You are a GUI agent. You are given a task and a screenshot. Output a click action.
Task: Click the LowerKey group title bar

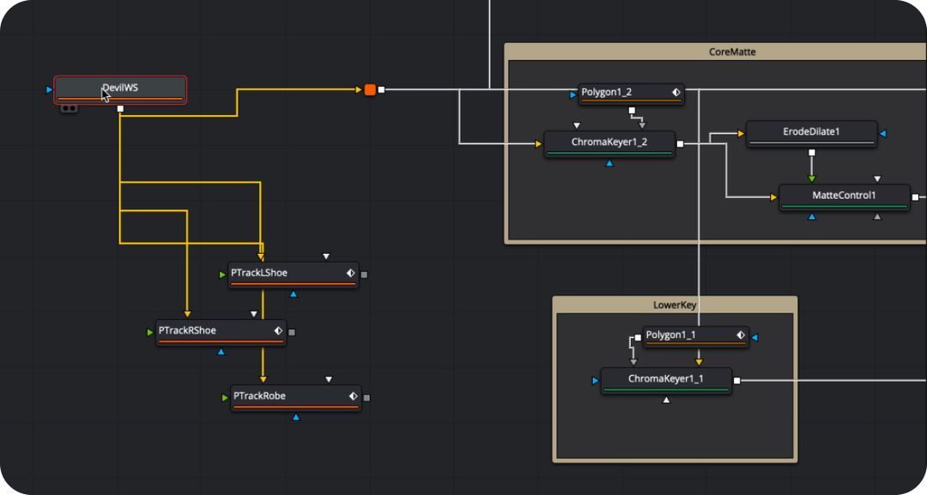(676, 305)
